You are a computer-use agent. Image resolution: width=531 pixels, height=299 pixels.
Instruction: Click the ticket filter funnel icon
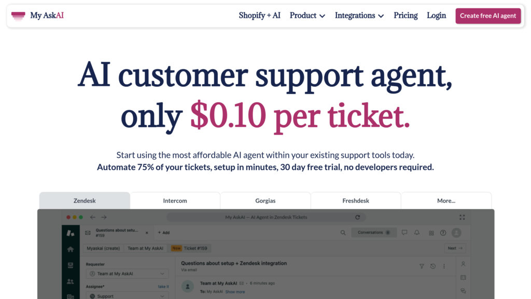pyautogui.click(x=422, y=266)
